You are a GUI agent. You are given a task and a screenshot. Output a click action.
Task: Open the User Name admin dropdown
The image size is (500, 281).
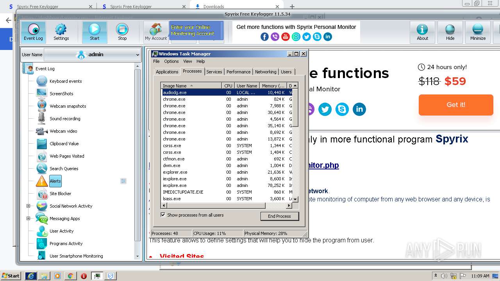tap(92, 55)
